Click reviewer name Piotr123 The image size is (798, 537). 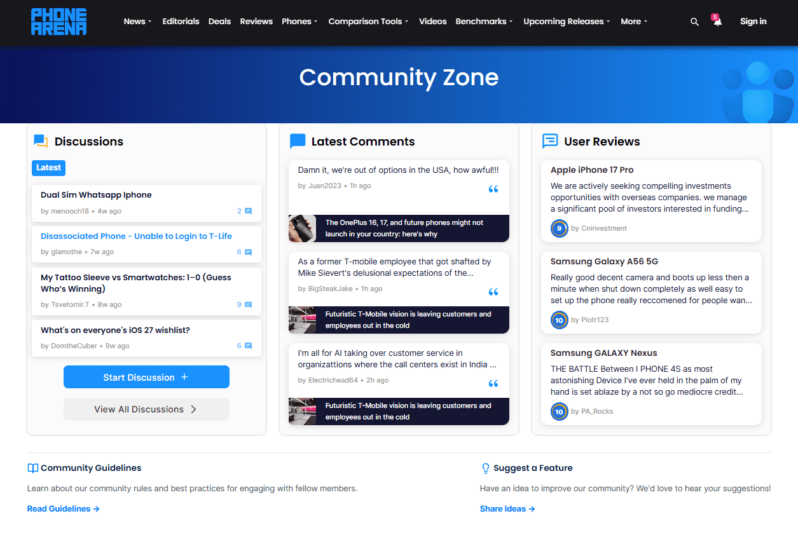tap(595, 320)
